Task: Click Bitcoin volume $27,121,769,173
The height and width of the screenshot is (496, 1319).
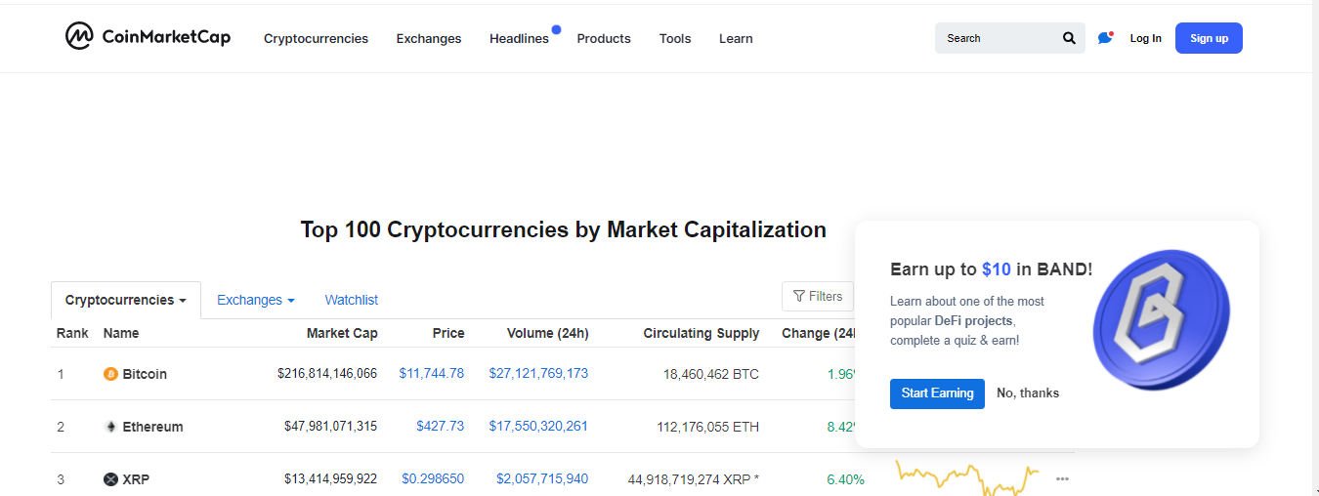Action: tap(538, 373)
